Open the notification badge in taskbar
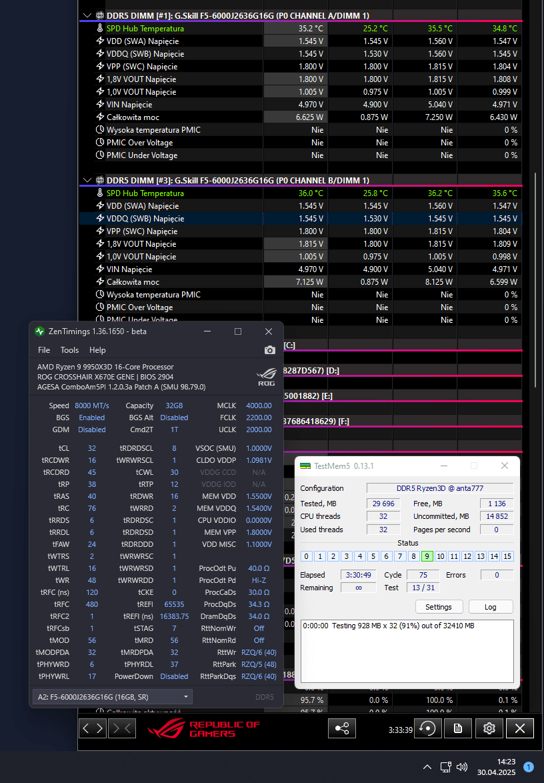This screenshot has height=783, width=544. pos(529,767)
